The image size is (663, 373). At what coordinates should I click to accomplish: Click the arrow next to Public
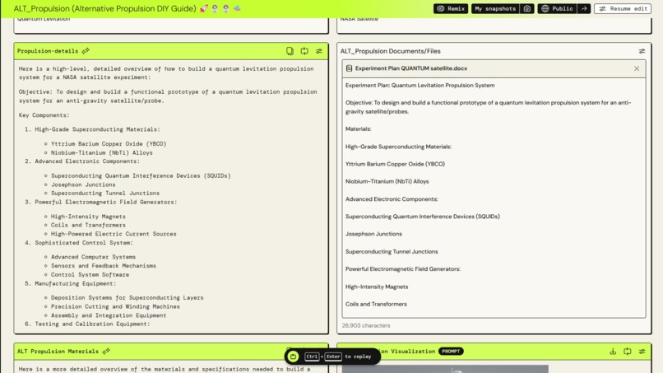click(x=584, y=8)
